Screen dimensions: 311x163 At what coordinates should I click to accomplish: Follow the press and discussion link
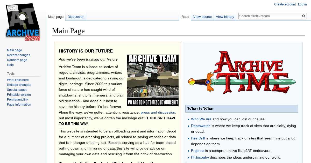pyautogui.click(x=158, y=112)
